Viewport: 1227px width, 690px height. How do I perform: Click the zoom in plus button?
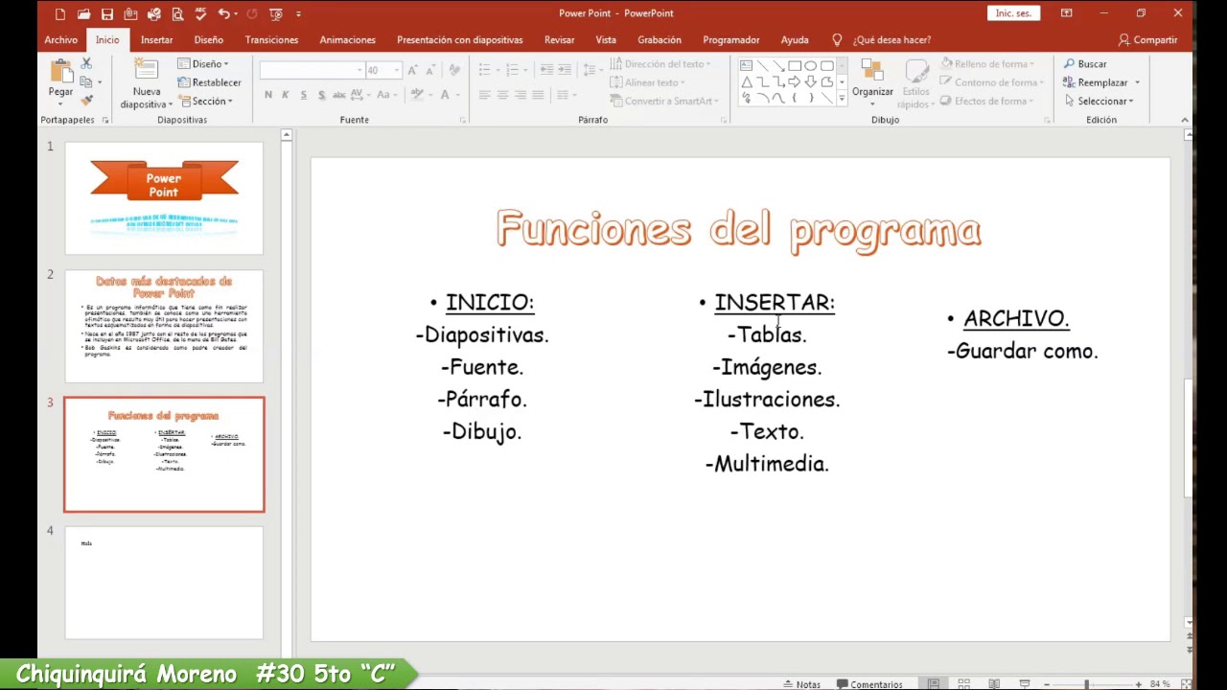click(x=1138, y=684)
